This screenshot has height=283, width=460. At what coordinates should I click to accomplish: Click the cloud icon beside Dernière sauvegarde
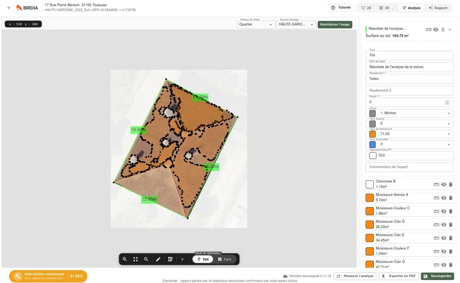pos(285,276)
